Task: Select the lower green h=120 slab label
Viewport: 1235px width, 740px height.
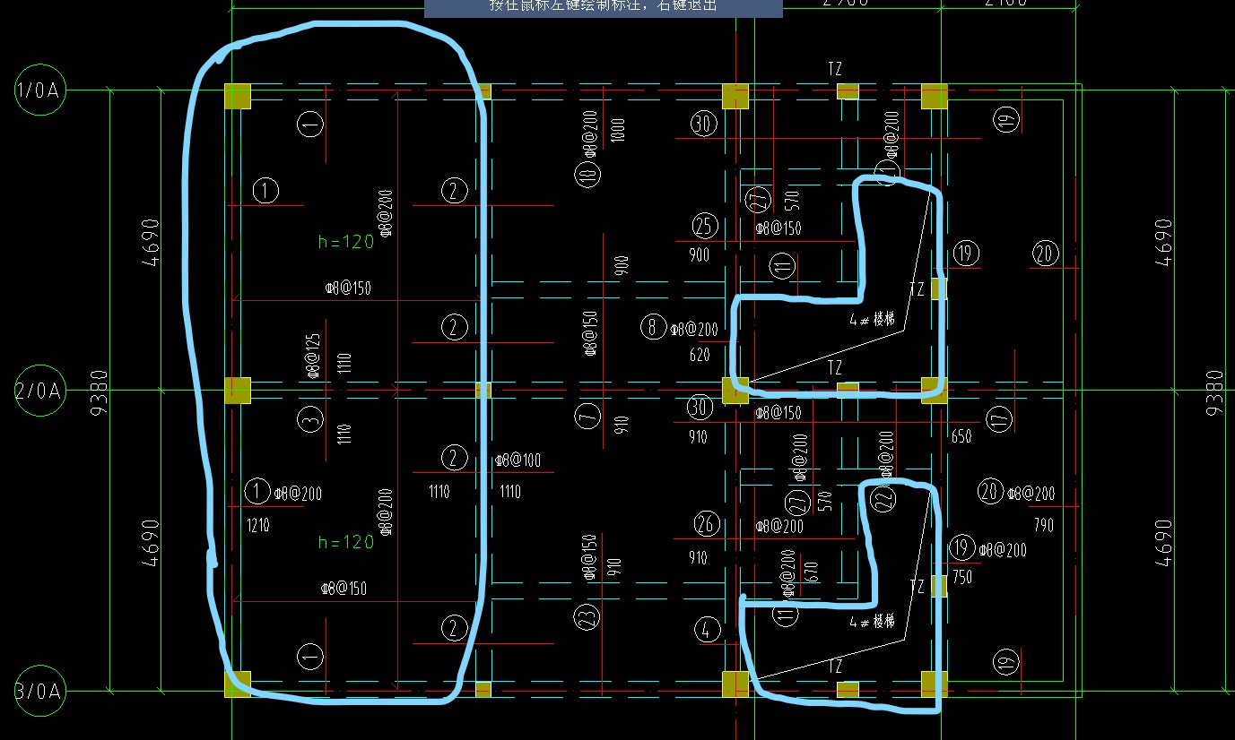Action: click(346, 542)
